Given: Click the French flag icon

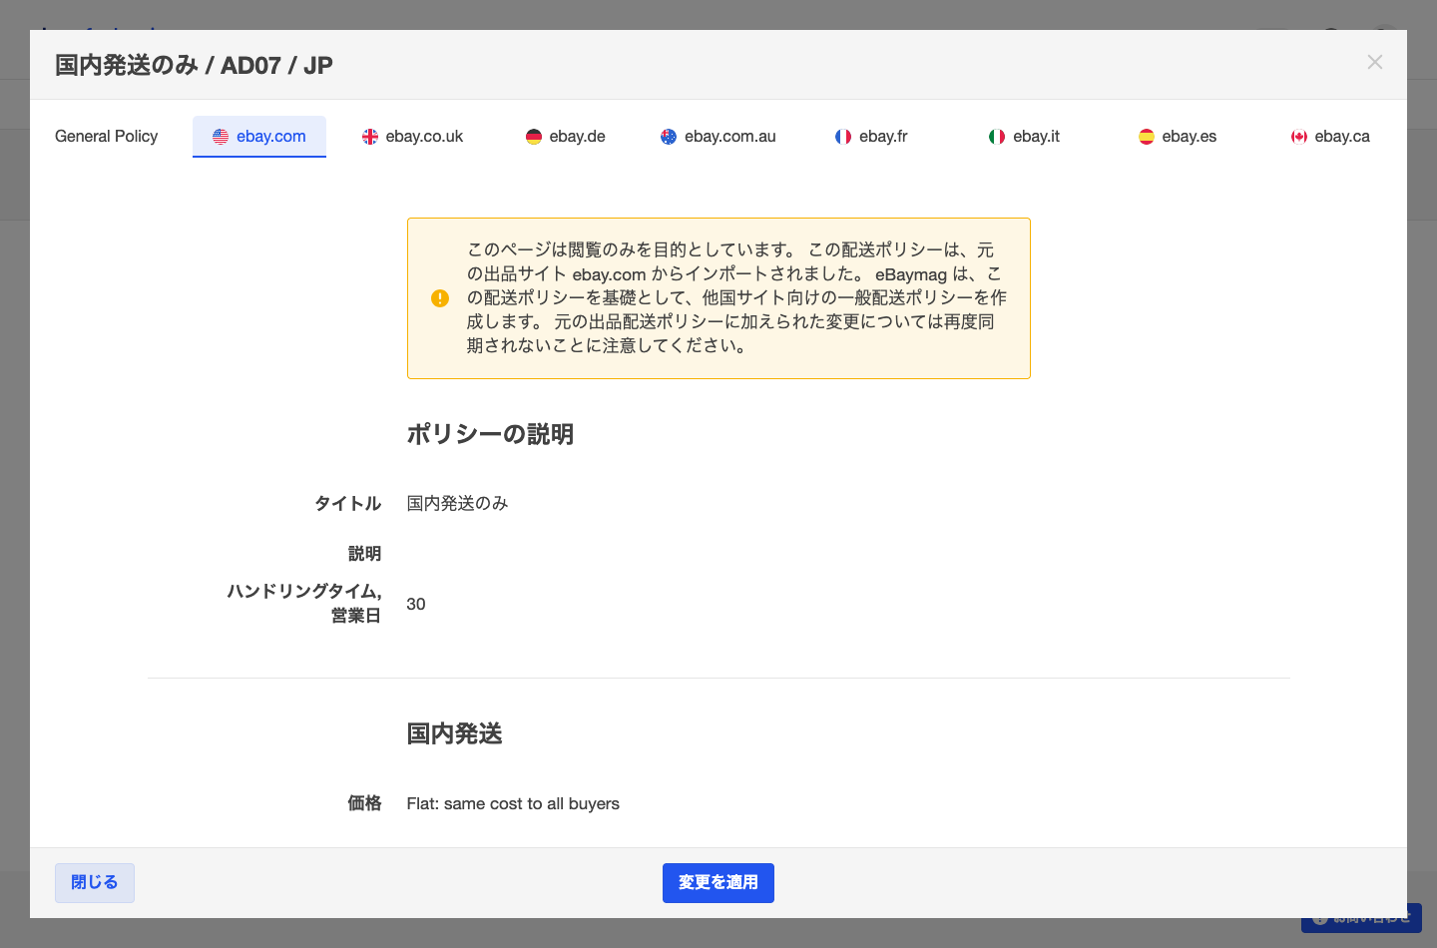Looking at the screenshot, I should coord(843,137).
